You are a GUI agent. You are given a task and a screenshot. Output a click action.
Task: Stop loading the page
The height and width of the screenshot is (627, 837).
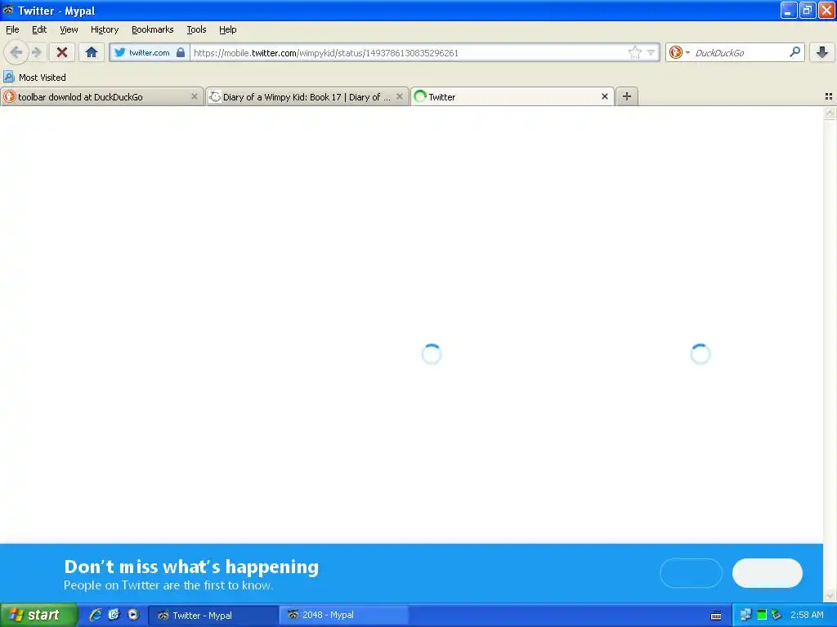pos(62,52)
